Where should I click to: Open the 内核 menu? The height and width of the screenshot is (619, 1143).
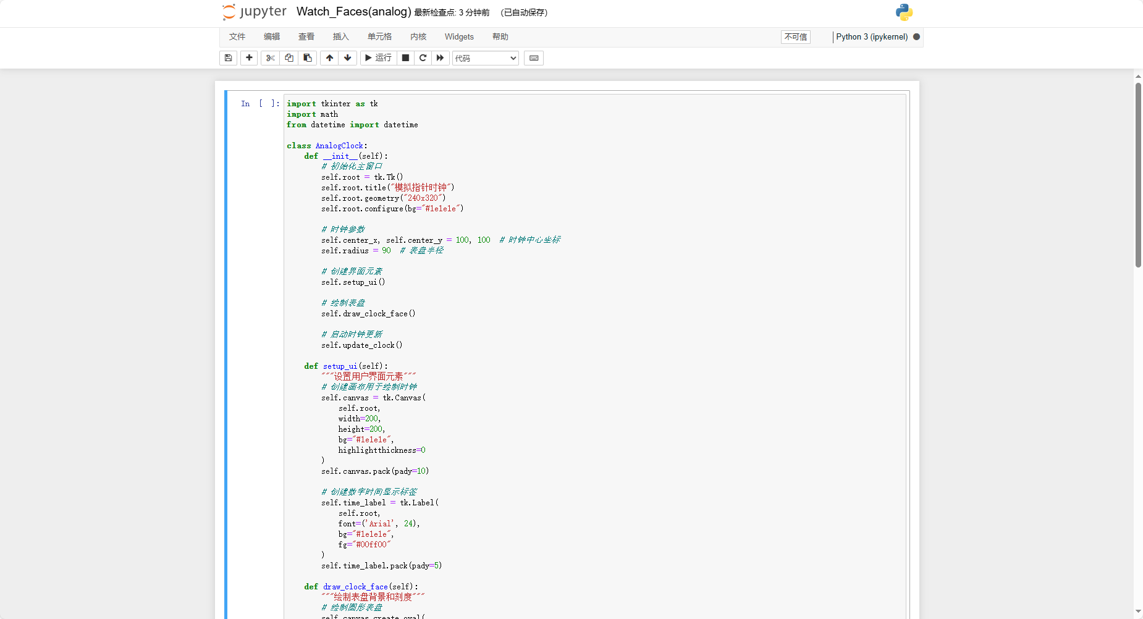point(418,37)
